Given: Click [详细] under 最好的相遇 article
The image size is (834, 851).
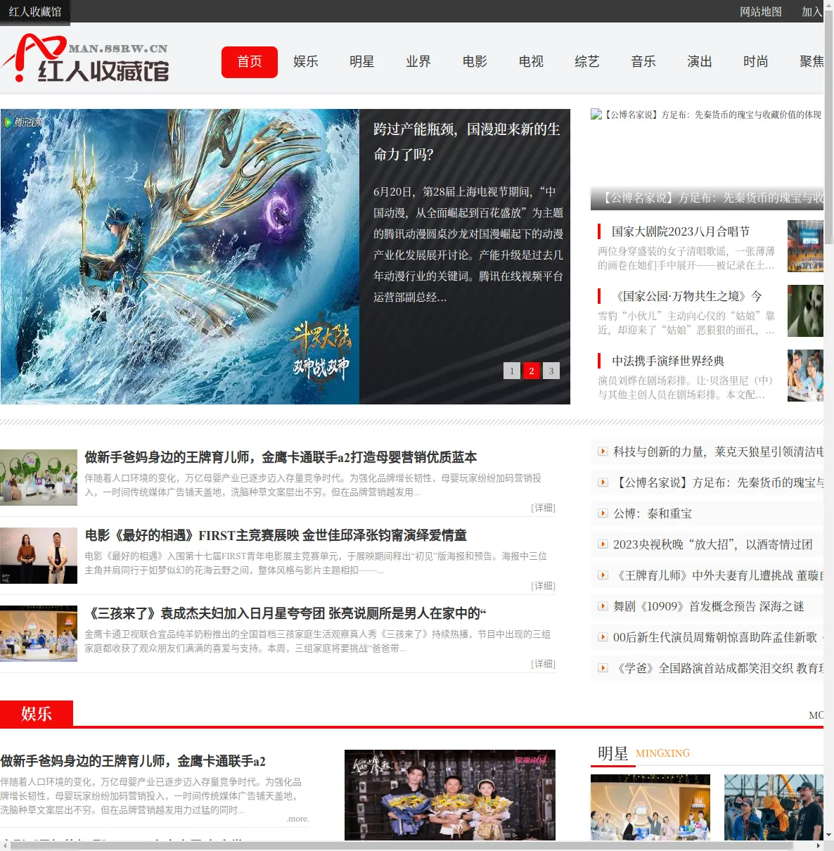Looking at the screenshot, I should 543,586.
